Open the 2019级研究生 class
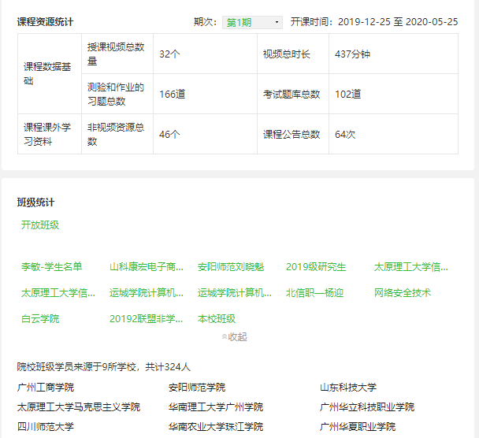The width and height of the screenshot is (479, 438). click(316, 267)
